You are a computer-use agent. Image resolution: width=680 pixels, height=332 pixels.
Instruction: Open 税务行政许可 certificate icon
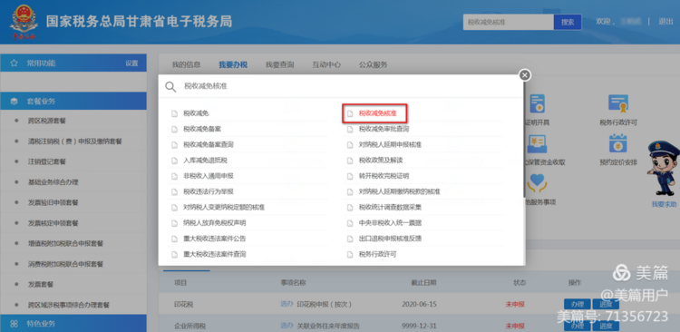(618, 103)
